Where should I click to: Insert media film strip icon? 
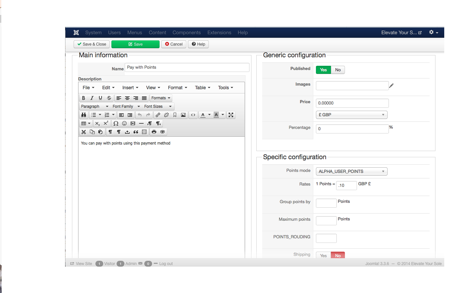pyautogui.click(x=133, y=123)
